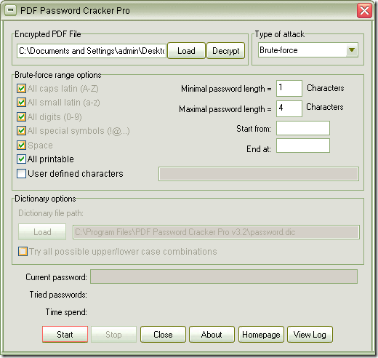Open View Log

pos(310,335)
